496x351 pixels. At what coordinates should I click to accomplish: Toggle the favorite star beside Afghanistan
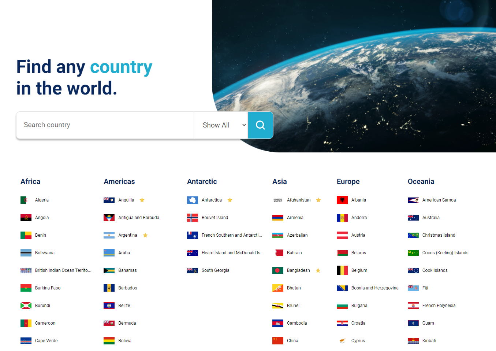(x=318, y=200)
